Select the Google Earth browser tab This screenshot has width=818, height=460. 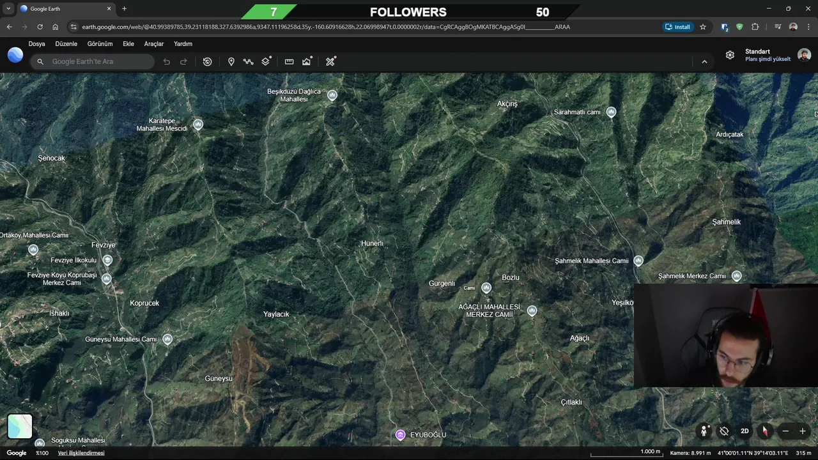coord(65,9)
